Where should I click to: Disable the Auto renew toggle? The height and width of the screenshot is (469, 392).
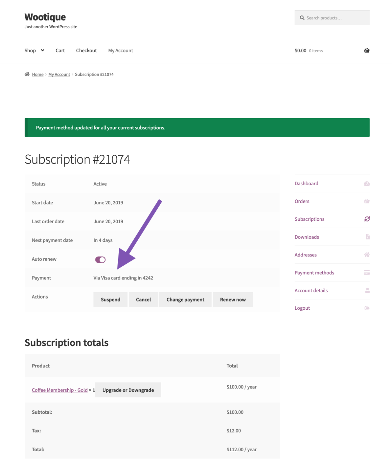coord(100,259)
